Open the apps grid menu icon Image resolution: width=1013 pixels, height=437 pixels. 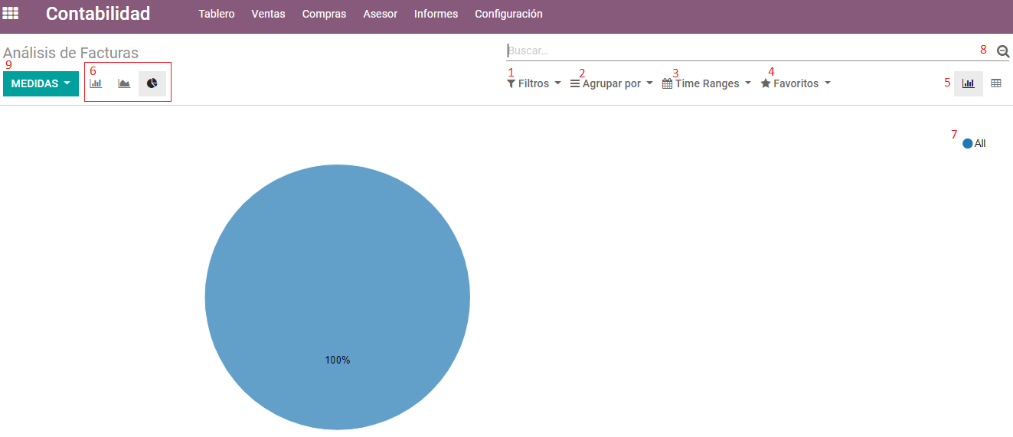[x=11, y=14]
